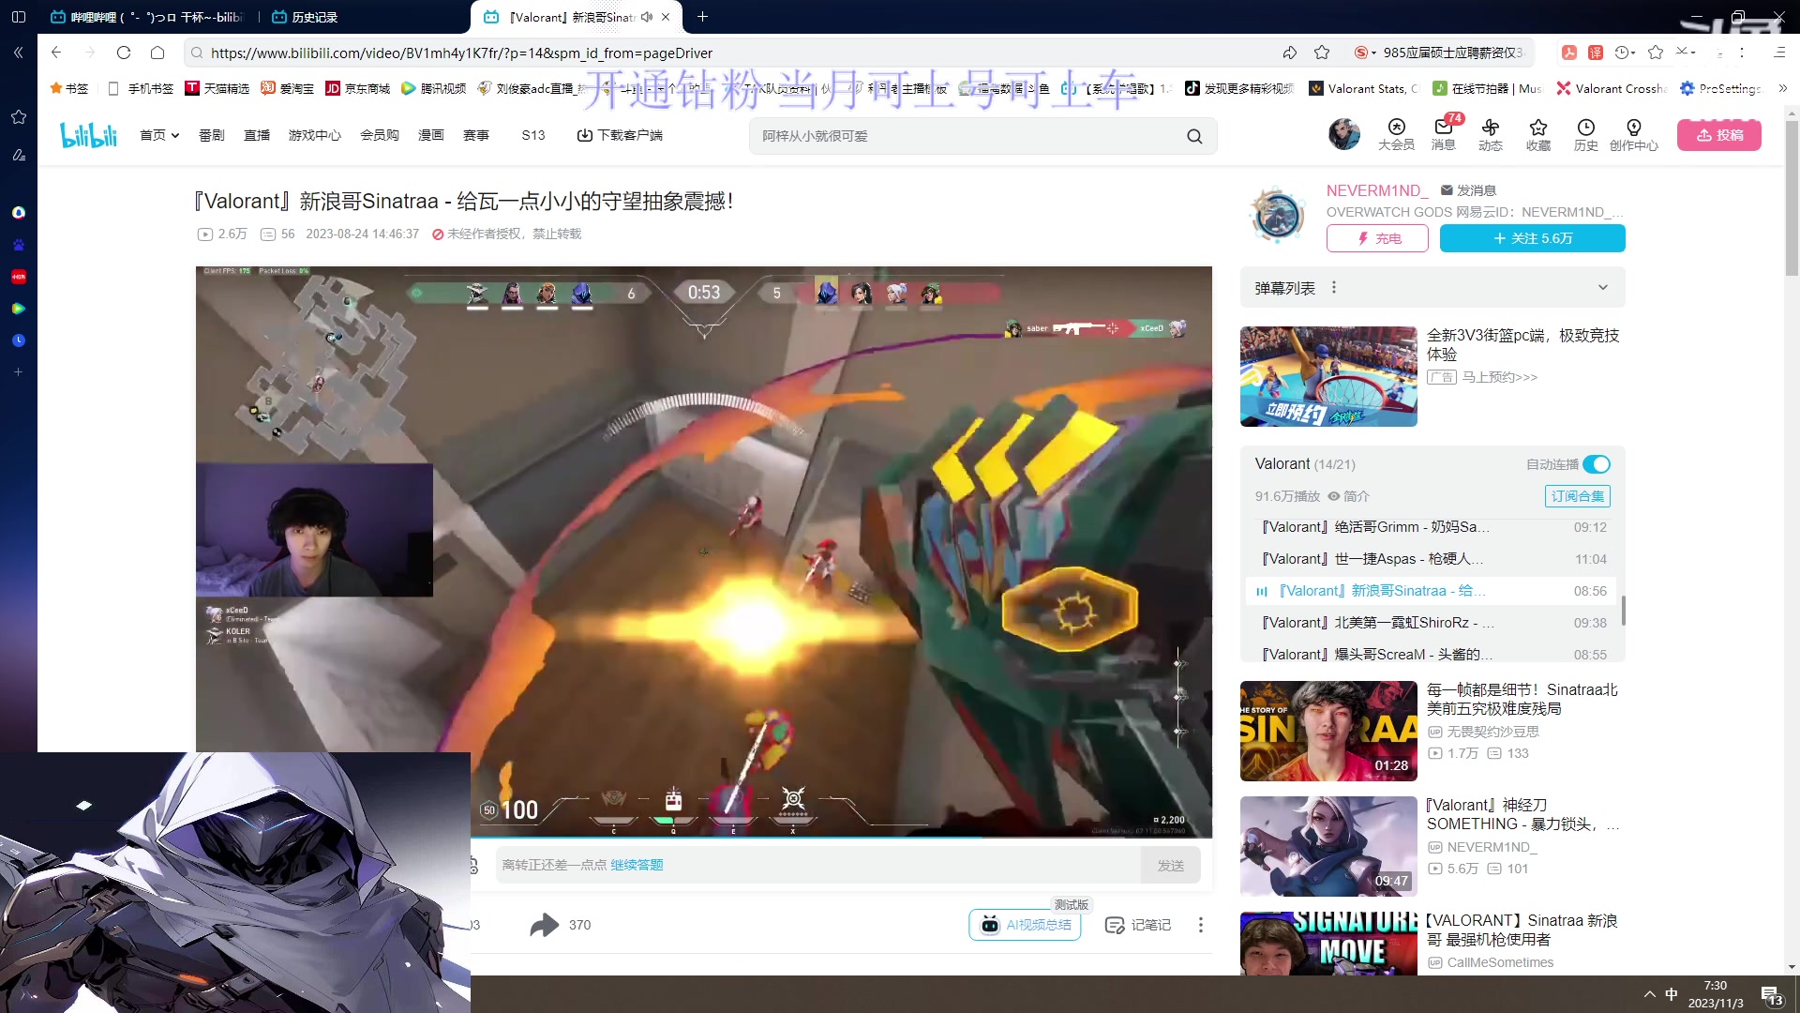Collapse the 弹幕列表 panel chevron
The width and height of the screenshot is (1800, 1013).
(x=1604, y=287)
